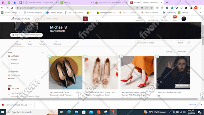Click the offer icon on black heels listing
Viewport: 204px width, 115px height.
click(49, 56)
